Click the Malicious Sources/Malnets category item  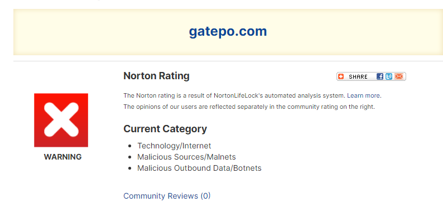click(186, 157)
